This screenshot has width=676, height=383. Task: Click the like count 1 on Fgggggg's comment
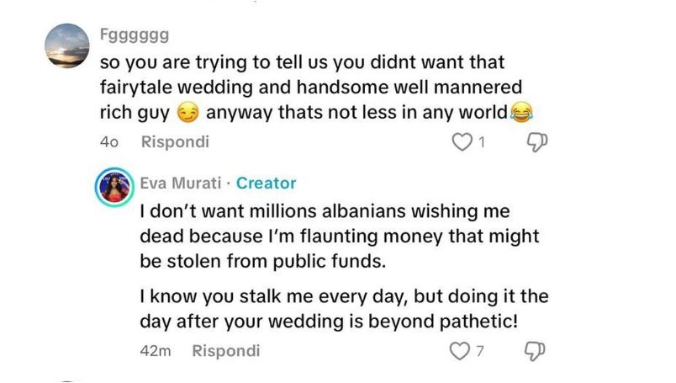482,143
